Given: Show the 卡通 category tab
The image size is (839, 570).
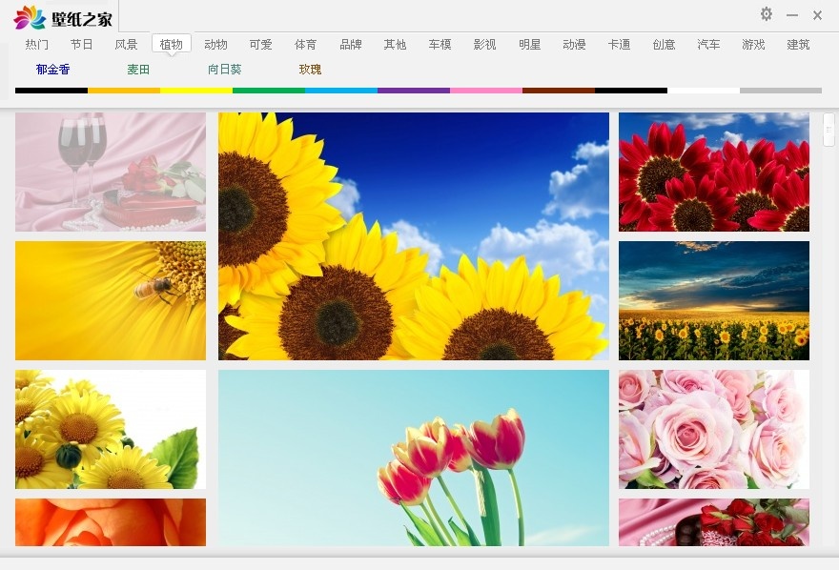Looking at the screenshot, I should [x=619, y=45].
